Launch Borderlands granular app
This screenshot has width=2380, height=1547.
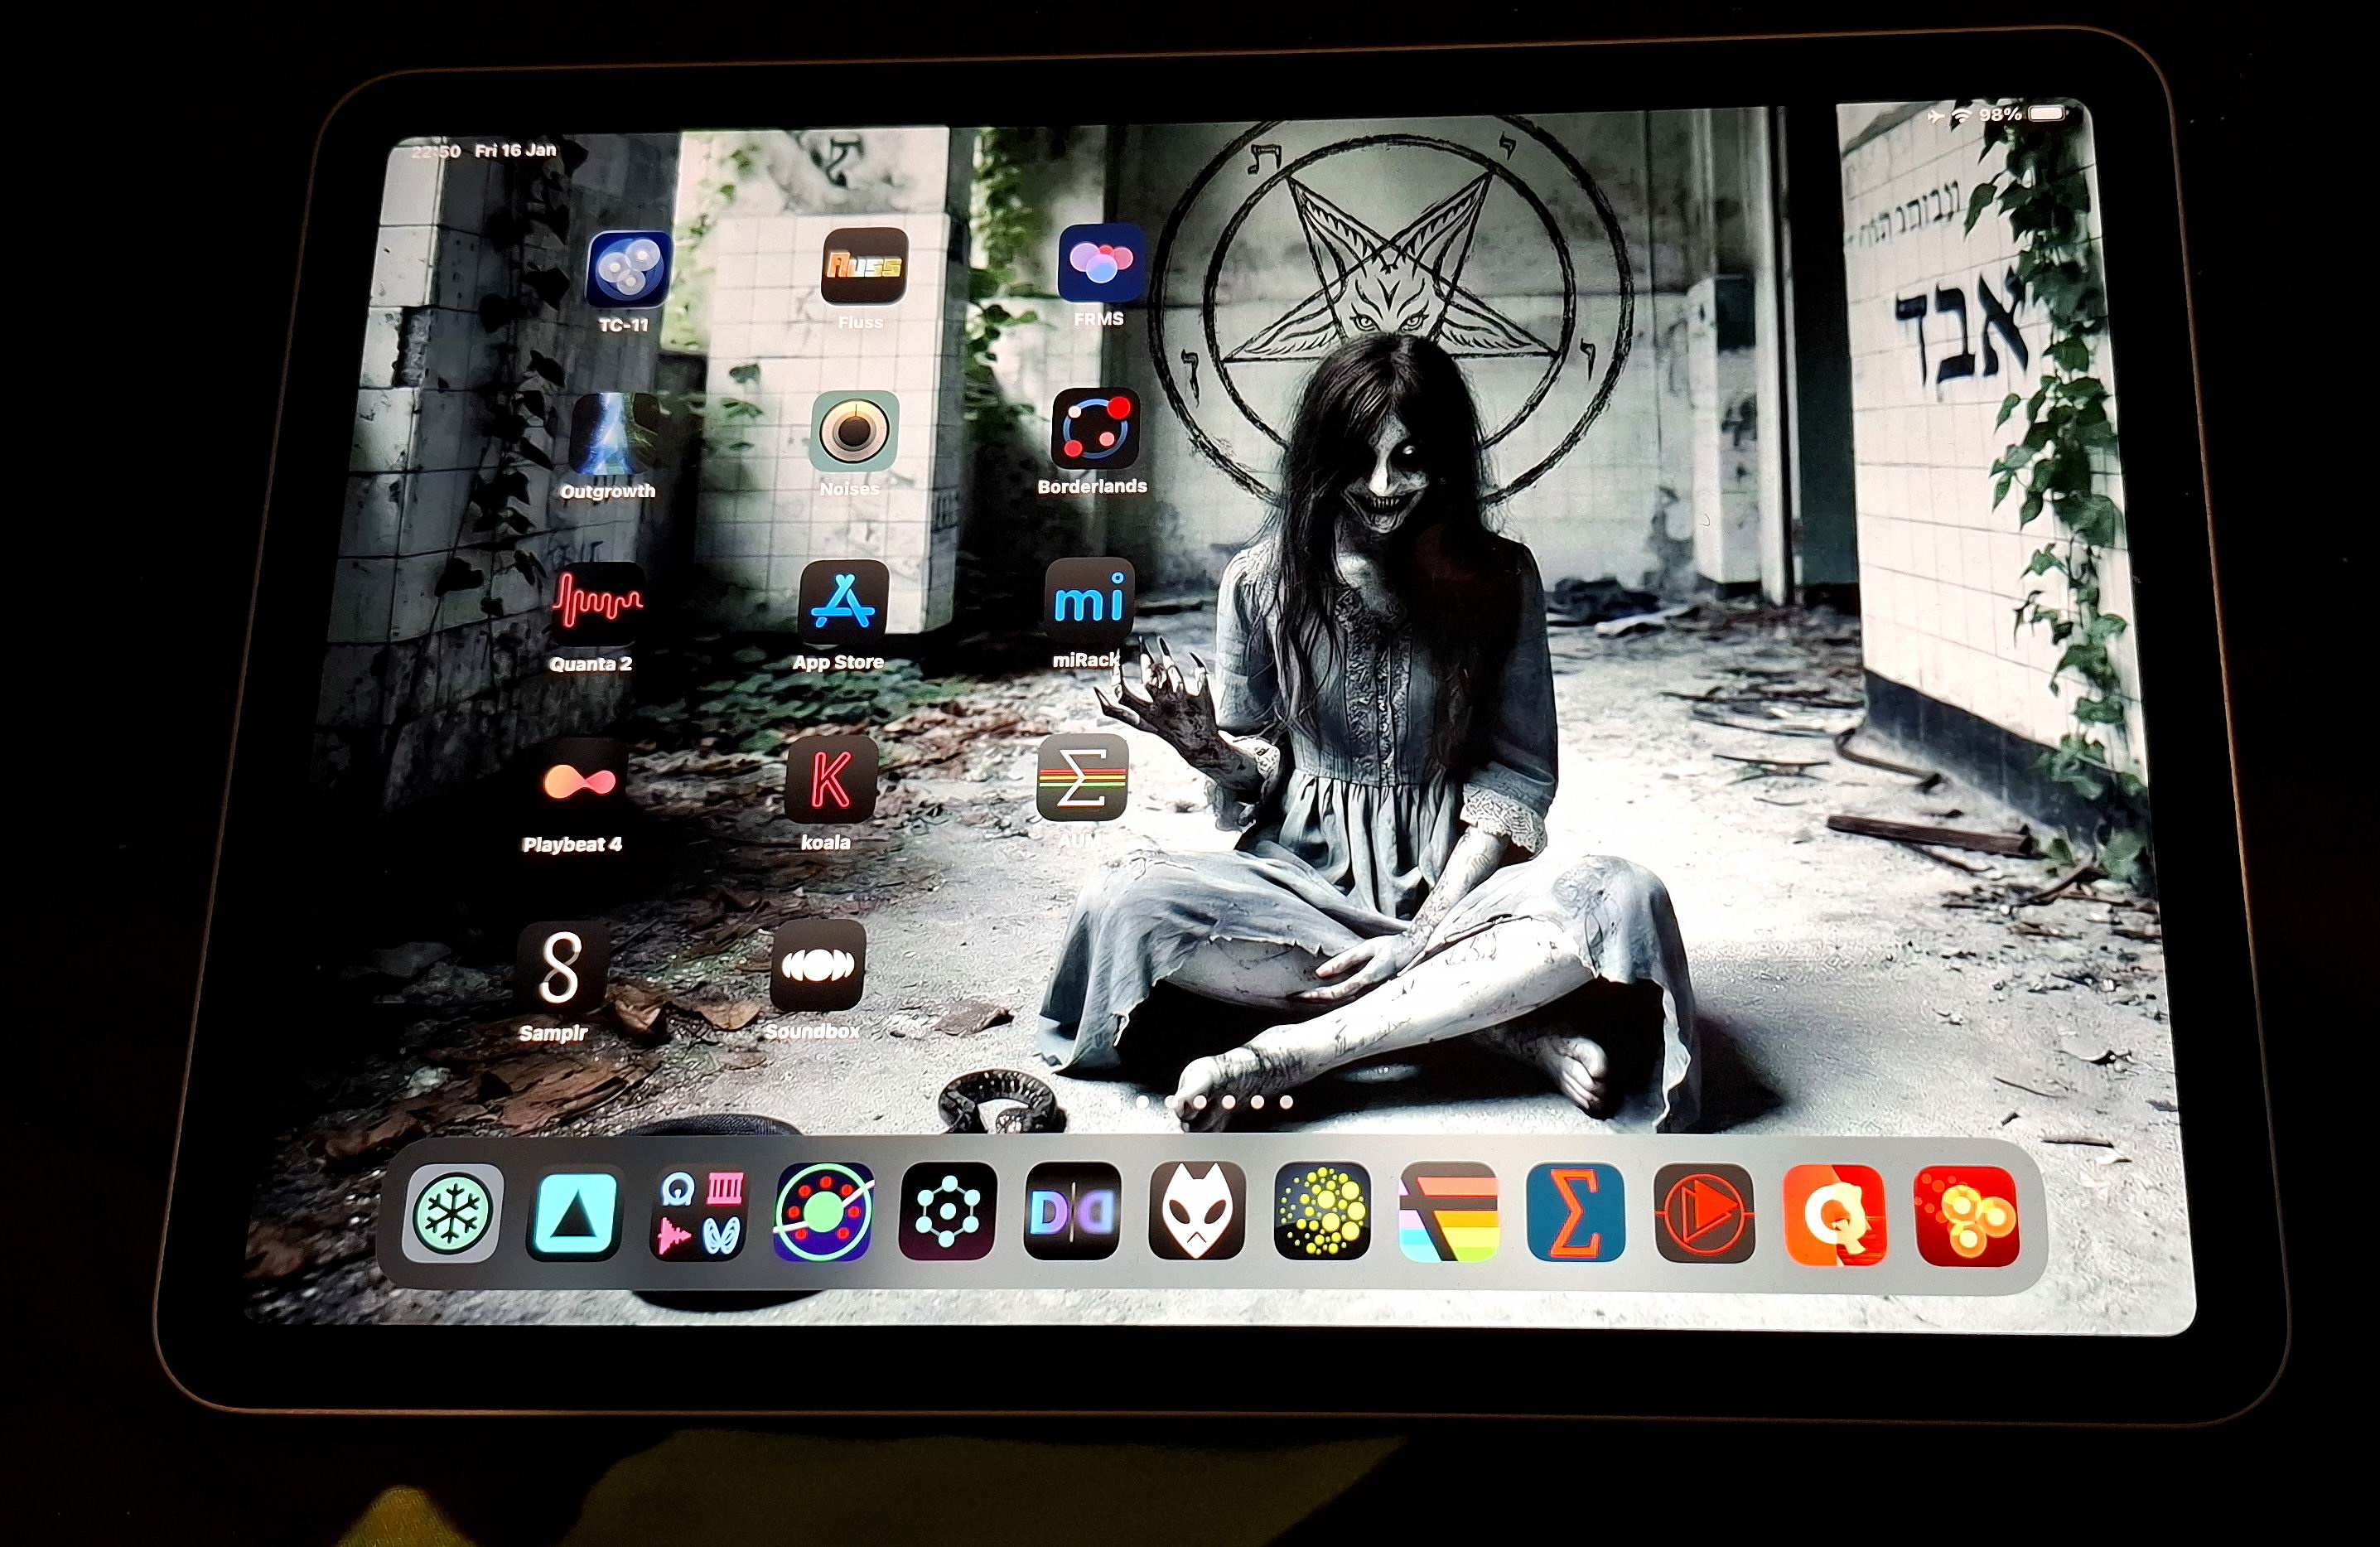[x=1095, y=430]
